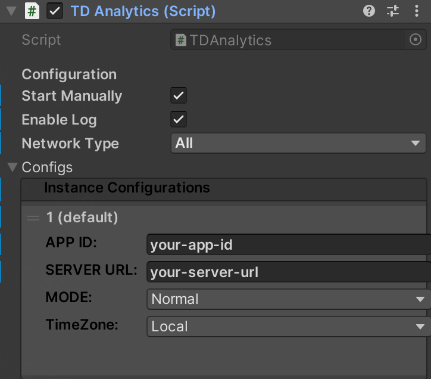Collapse the TD Analytics component foldout arrow
The height and width of the screenshot is (379, 431).
coord(11,11)
